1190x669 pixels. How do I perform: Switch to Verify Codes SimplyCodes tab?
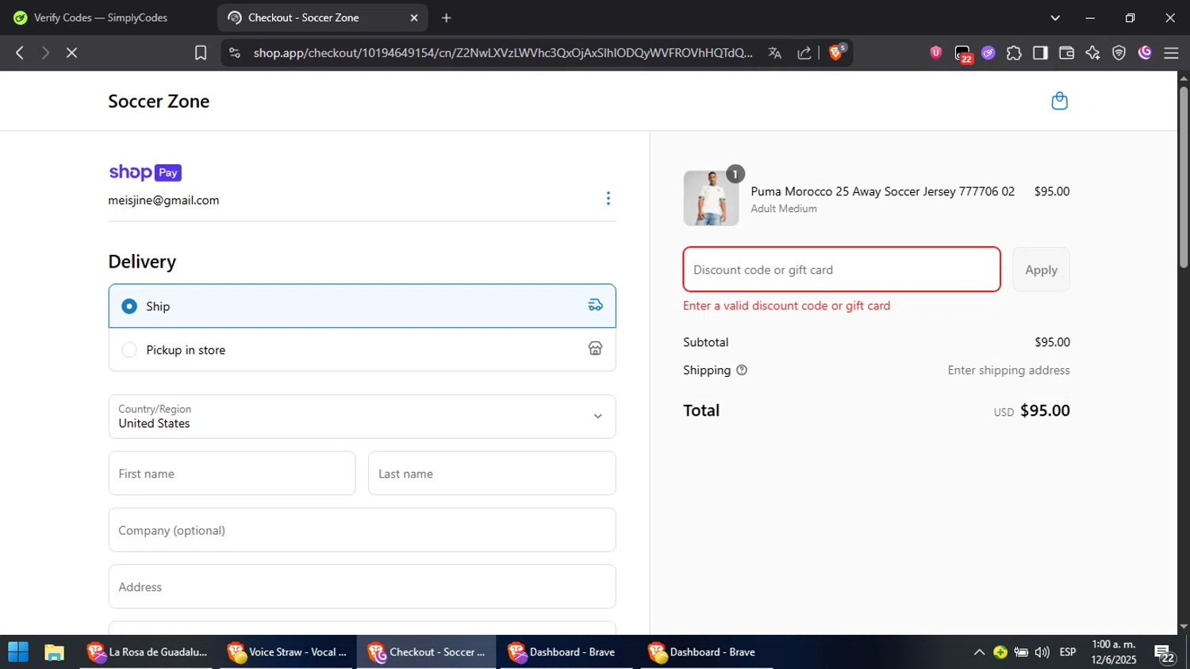click(x=101, y=17)
